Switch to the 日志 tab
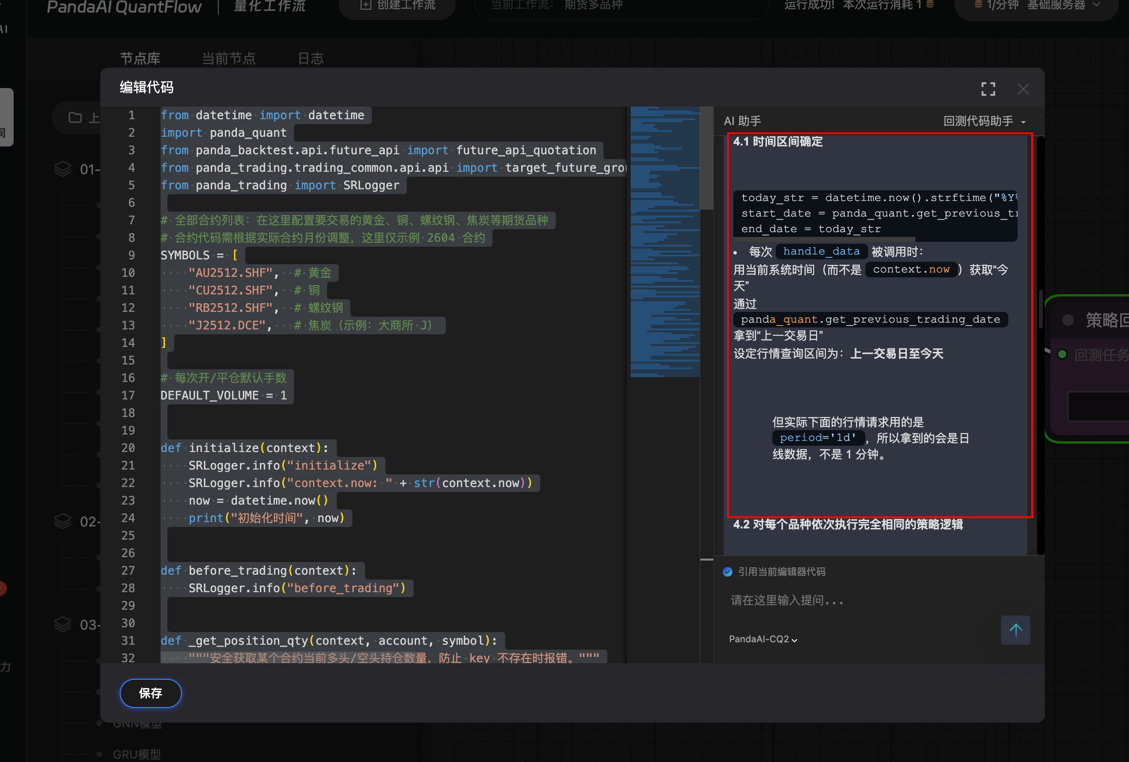The height and width of the screenshot is (762, 1129). (x=311, y=59)
